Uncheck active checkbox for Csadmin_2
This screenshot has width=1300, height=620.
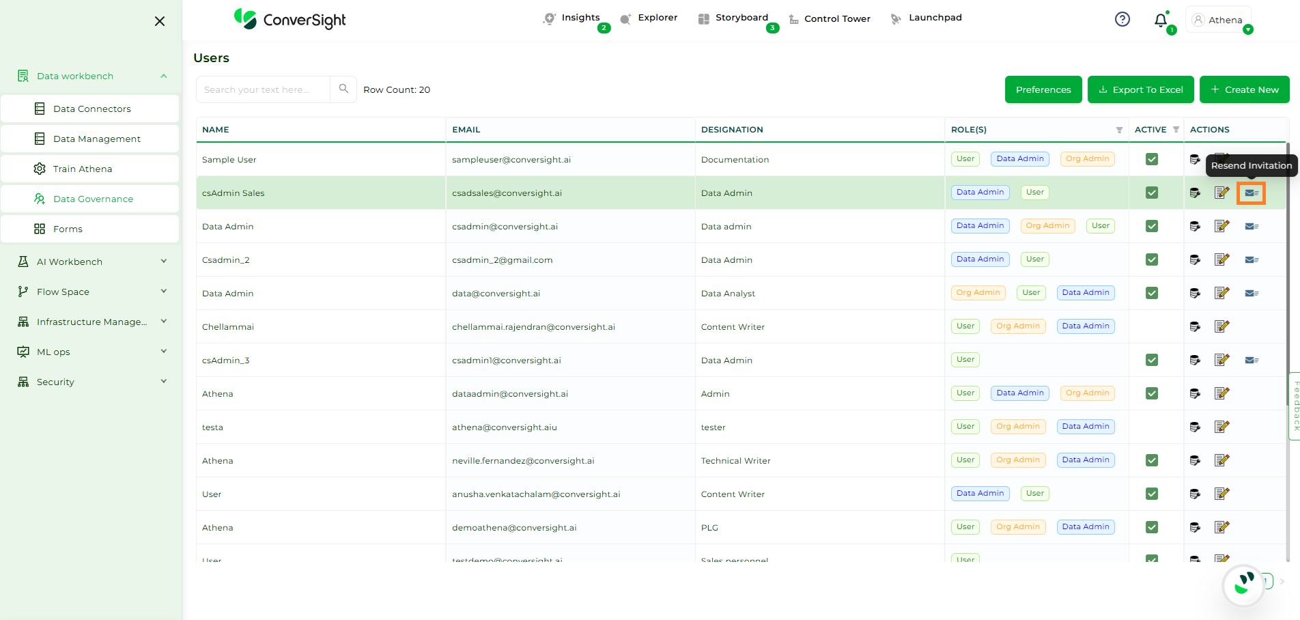coord(1152,259)
